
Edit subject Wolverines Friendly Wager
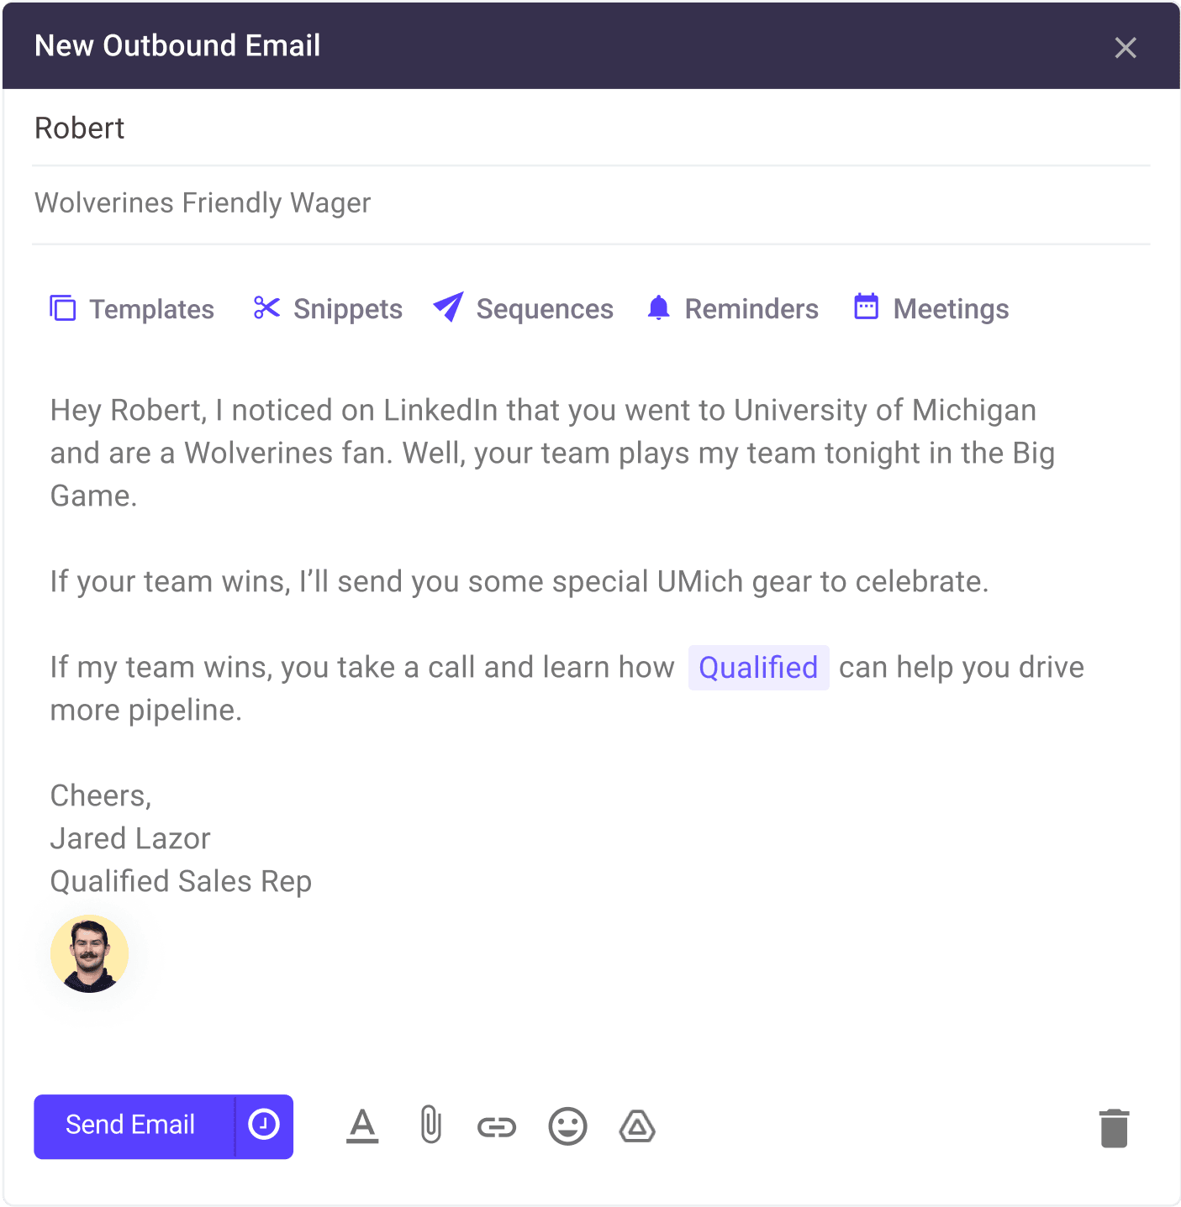(591, 204)
